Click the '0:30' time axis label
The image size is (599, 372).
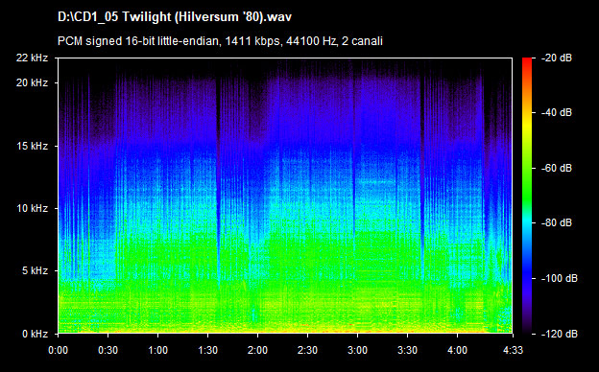[108, 350]
